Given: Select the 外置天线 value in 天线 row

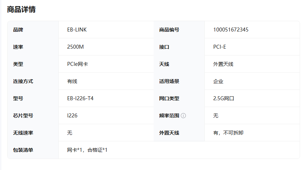Looking at the screenshot, I should click(223, 64).
